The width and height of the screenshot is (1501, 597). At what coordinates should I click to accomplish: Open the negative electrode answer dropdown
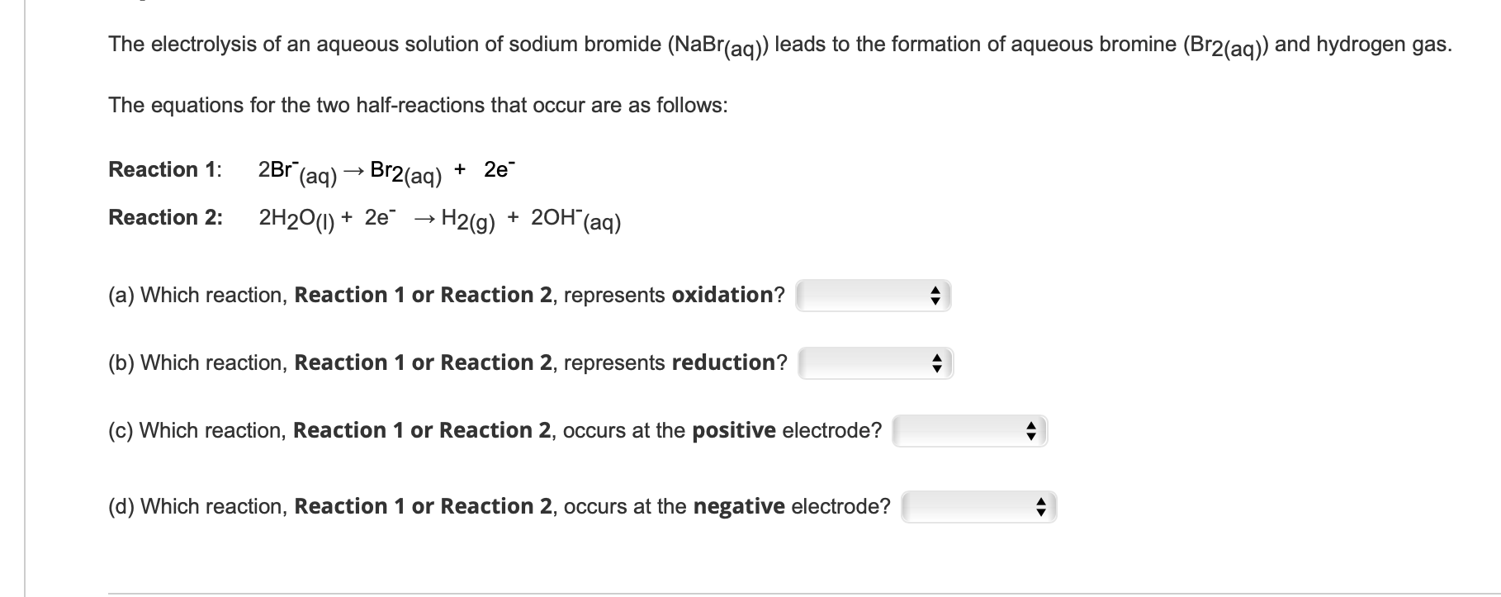[979, 507]
